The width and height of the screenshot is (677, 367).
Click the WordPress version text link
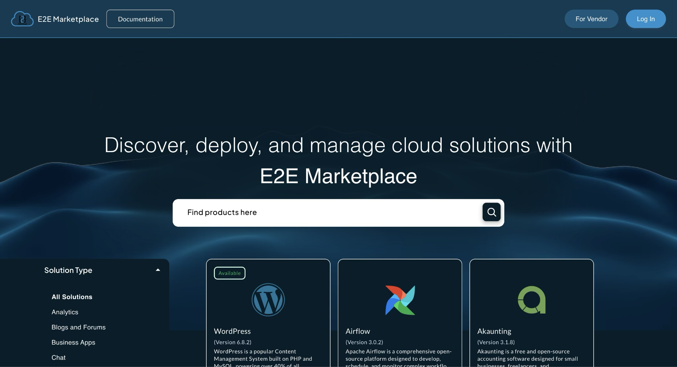pyautogui.click(x=232, y=342)
